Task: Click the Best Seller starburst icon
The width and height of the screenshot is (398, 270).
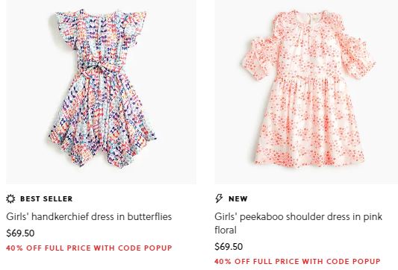Action: [10, 198]
